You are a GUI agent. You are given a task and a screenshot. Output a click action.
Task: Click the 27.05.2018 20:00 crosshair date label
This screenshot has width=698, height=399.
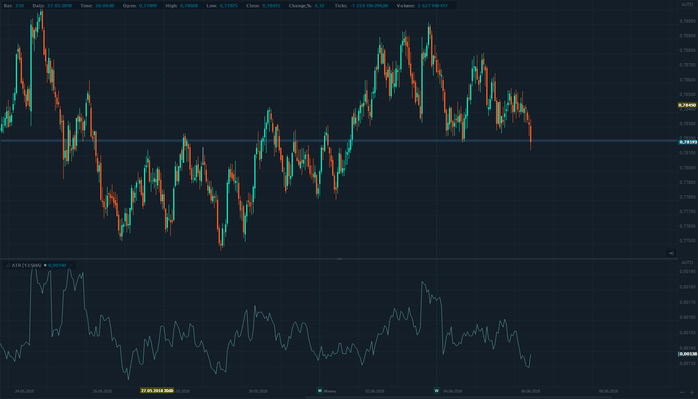157,391
